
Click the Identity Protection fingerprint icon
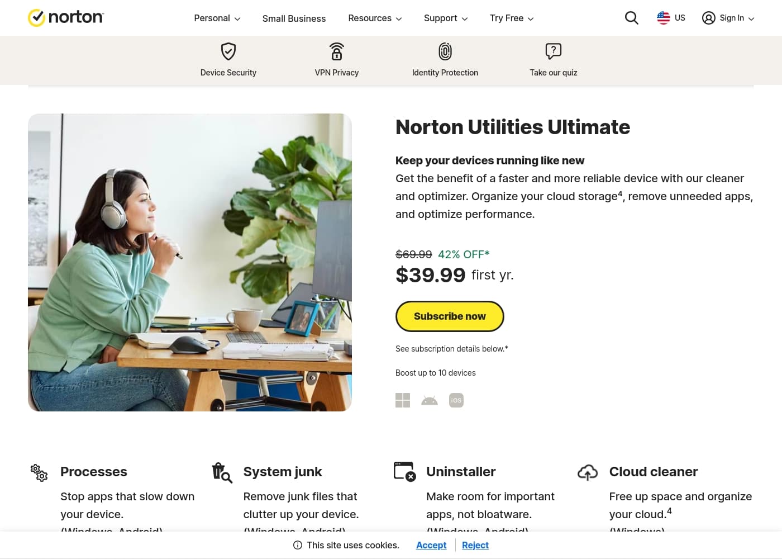point(445,51)
